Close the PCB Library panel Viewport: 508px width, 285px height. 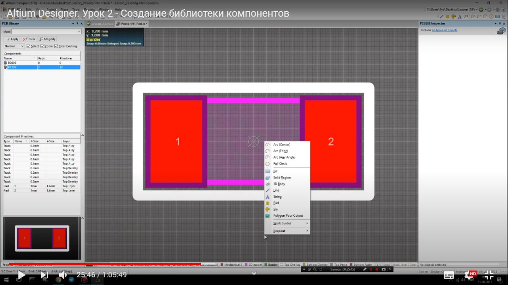pyautogui.click(x=81, y=23)
